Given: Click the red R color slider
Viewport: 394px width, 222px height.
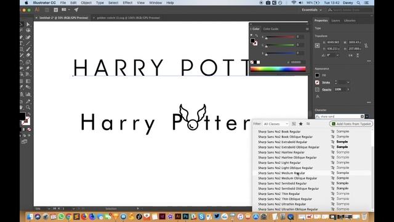Looking at the screenshot, I should [280, 37].
